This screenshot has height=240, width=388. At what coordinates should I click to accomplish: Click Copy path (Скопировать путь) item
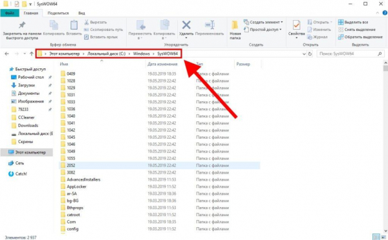pyautogui.click(x=103, y=30)
